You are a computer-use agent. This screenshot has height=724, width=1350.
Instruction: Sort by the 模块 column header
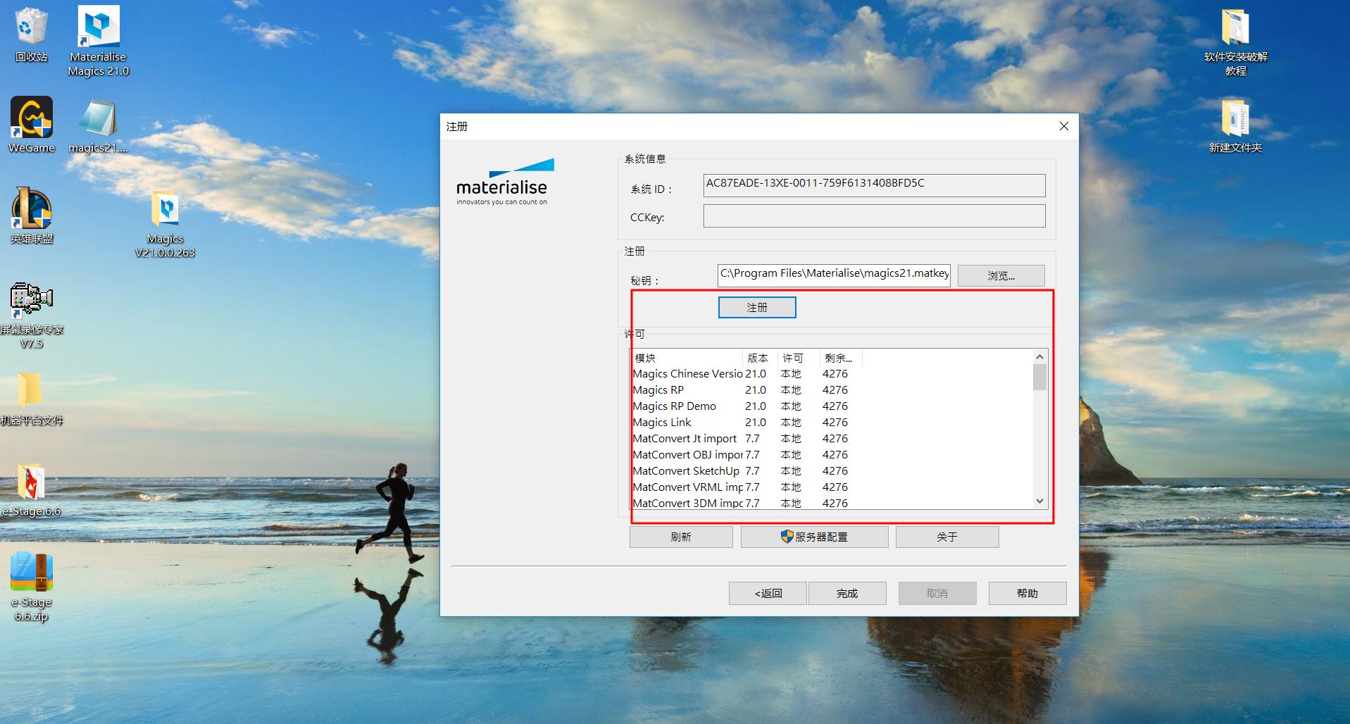click(686, 358)
